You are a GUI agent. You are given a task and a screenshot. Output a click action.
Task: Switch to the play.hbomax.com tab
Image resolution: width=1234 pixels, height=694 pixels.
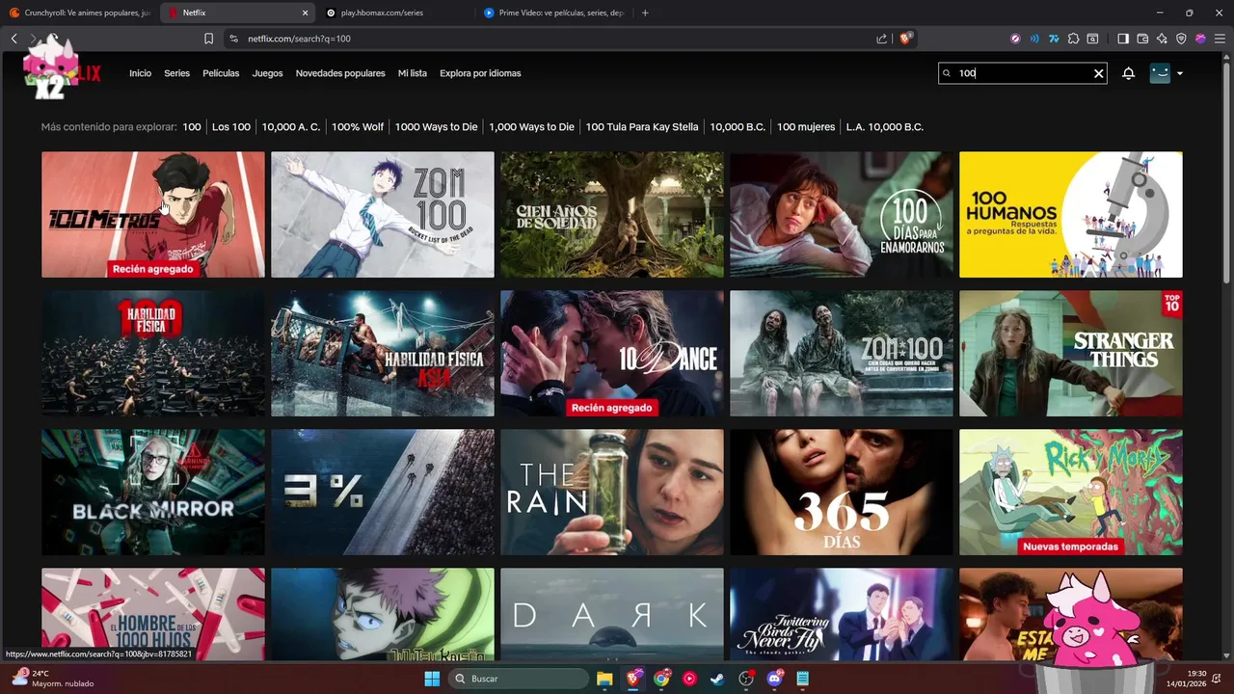click(x=395, y=13)
